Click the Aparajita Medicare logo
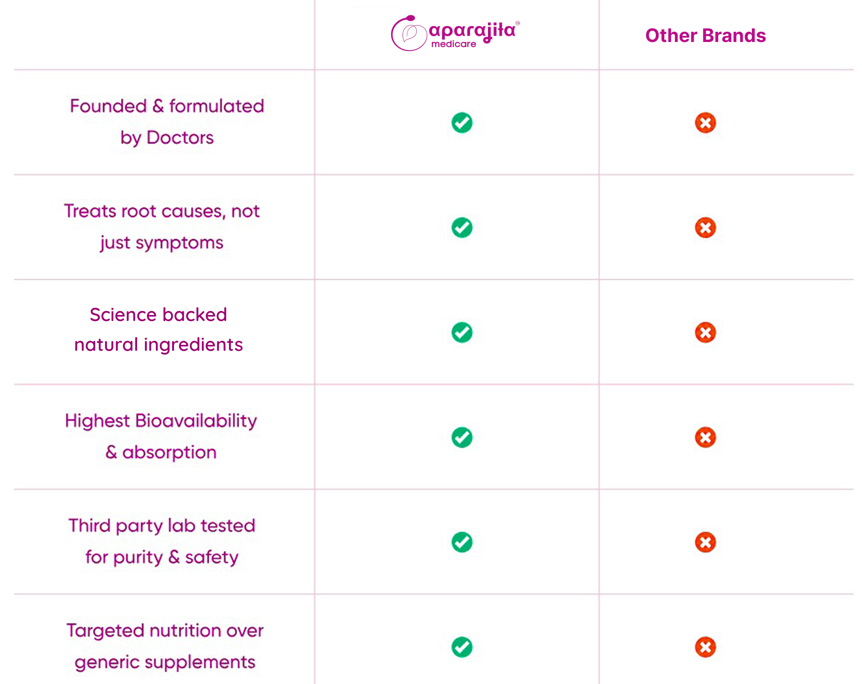This screenshot has height=684, width=862. (455, 33)
